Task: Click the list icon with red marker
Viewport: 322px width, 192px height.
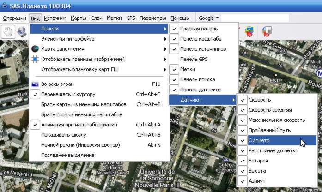Action: [x=267, y=31]
